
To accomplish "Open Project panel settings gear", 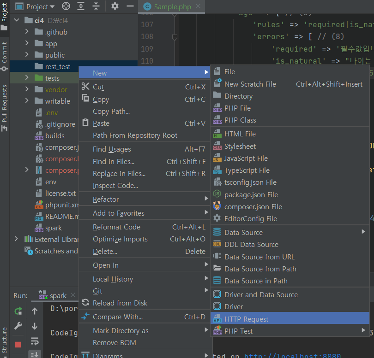I will point(115,6).
